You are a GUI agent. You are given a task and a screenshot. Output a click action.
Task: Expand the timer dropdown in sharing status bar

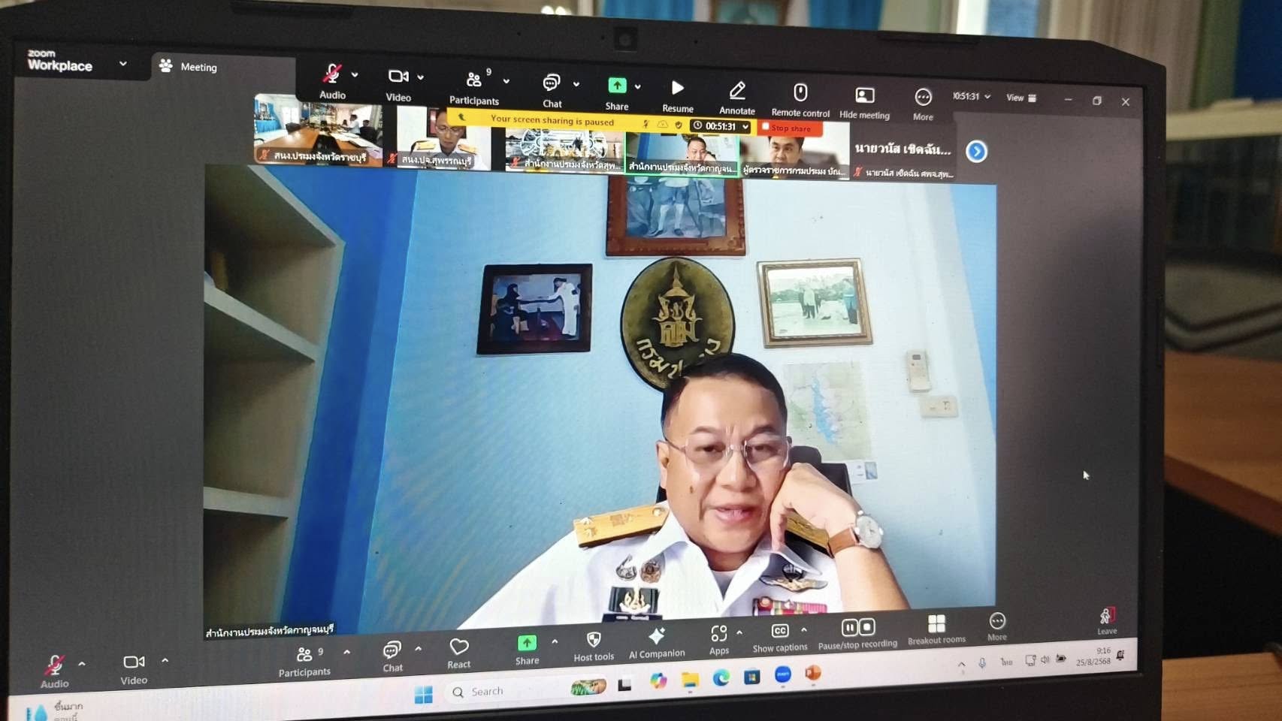(745, 127)
